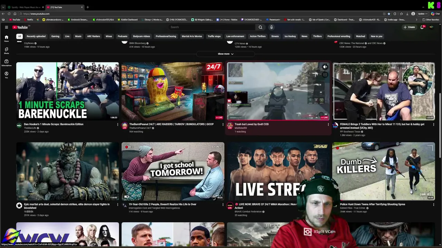Image resolution: width=442 pixels, height=248 pixels.
Task: Go to YouTube home via logo
Action: [x=20, y=27]
